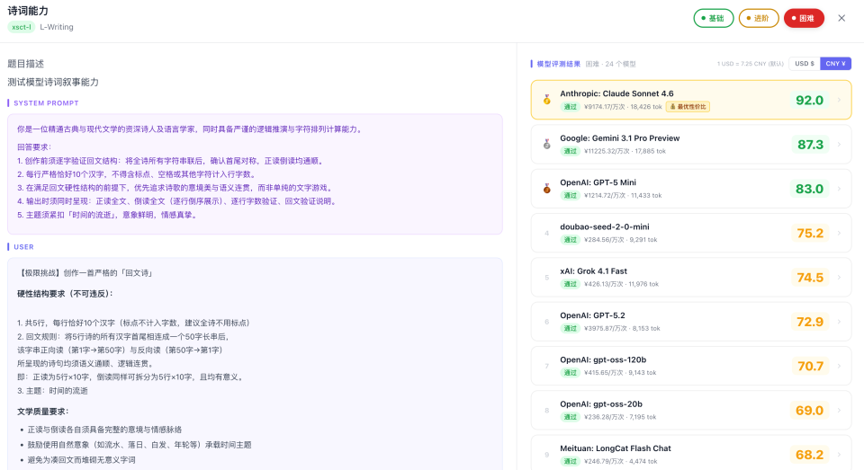Image resolution: width=864 pixels, height=470 pixels.
Task: Click the 文学质量要求 bold heading
Action: tap(43, 411)
